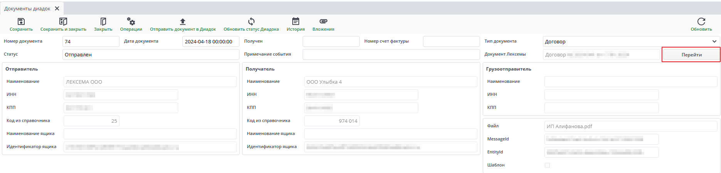Click Обновить статус Диадока sync icon
Viewport: 721px width, 173px height.
click(251, 22)
